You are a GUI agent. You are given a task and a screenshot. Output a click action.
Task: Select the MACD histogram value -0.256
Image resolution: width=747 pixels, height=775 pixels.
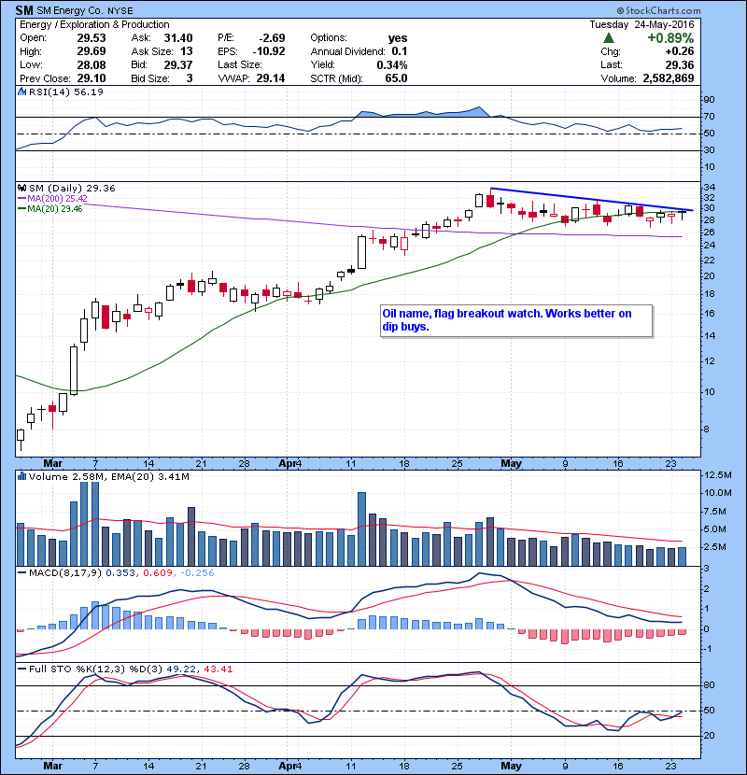[197, 573]
